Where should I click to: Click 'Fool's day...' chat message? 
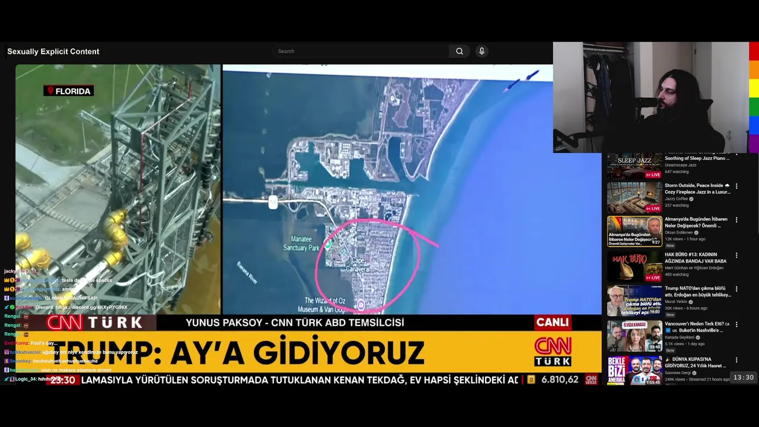click(44, 343)
